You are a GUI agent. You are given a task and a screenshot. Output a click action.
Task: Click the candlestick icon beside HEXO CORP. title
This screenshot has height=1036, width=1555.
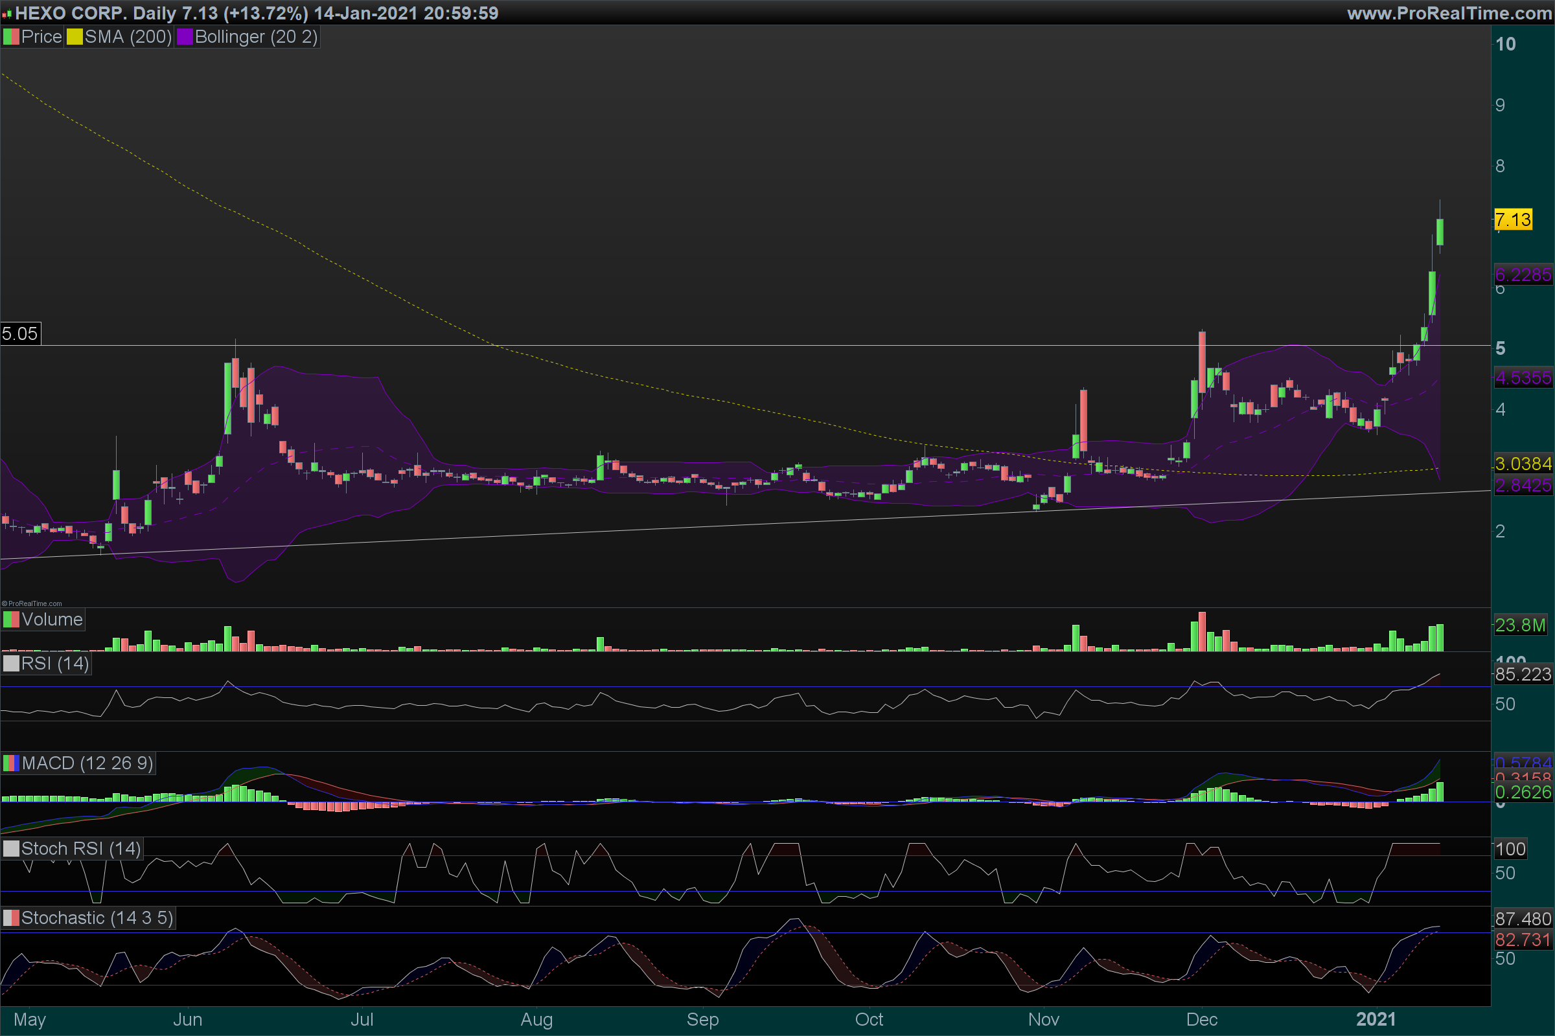(6, 13)
